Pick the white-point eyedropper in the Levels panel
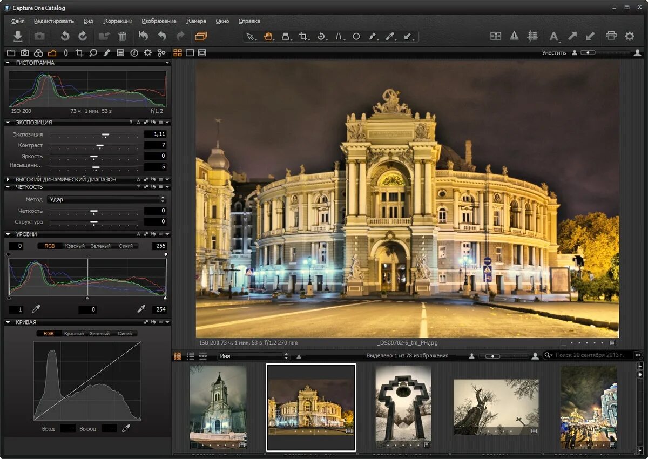The width and height of the screenshot is (648, 459). coord(141,309)
